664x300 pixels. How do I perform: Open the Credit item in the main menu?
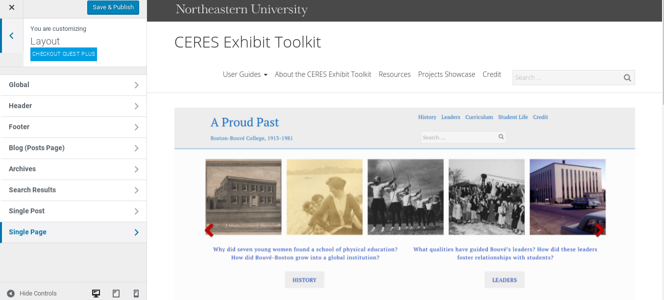click(x=492, y=74)
